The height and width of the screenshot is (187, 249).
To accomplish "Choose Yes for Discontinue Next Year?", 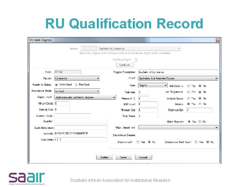I will point(196,142).
